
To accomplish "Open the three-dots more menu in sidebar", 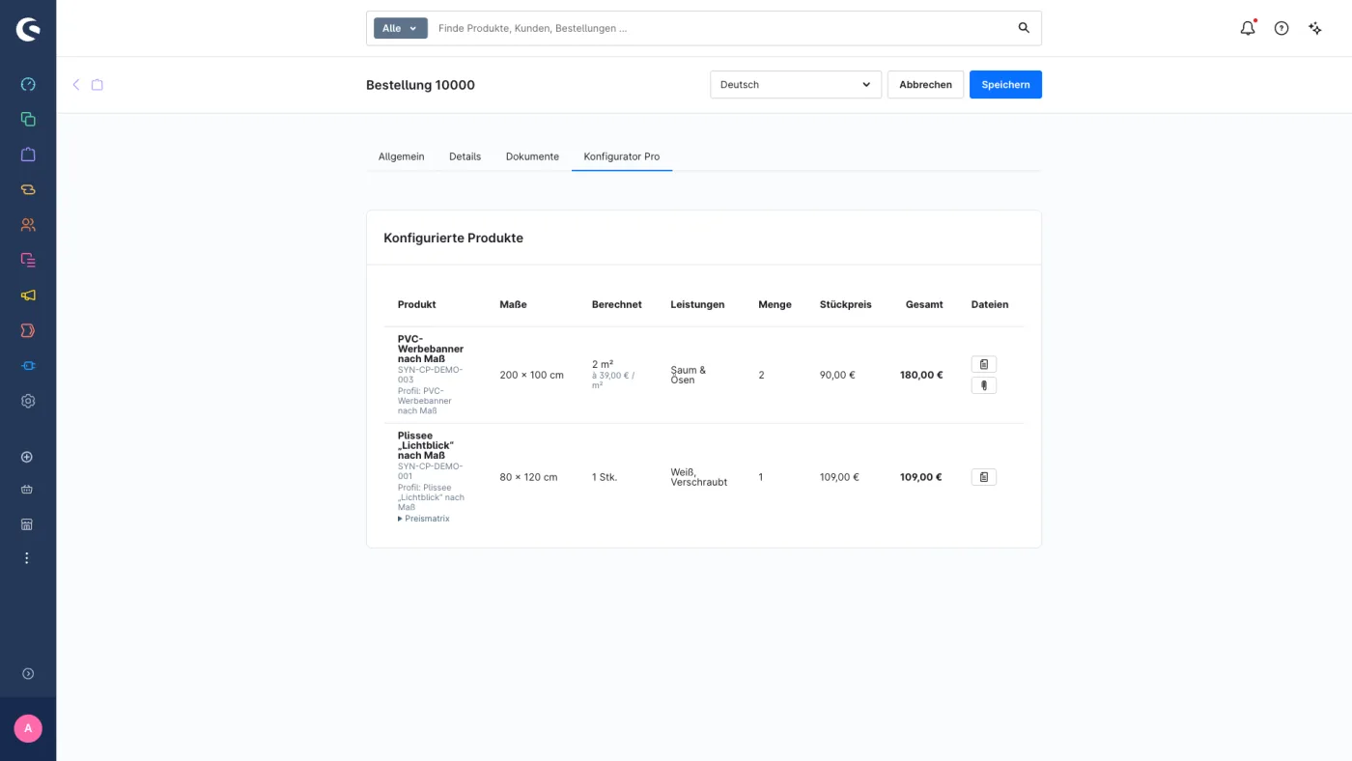I will pyautogui.click(x=27, y=558).
